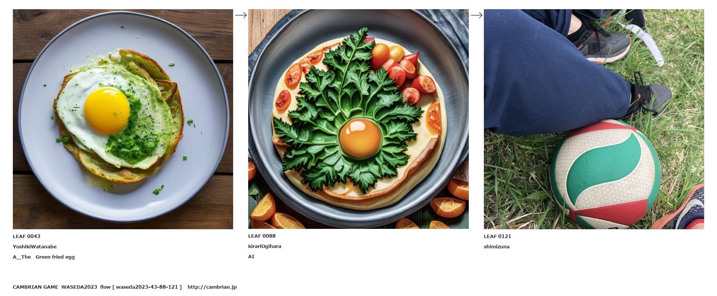Click the arrow before the volleyball photo

(476, 15)
